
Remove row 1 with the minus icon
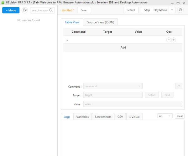(x=169, y=40)
